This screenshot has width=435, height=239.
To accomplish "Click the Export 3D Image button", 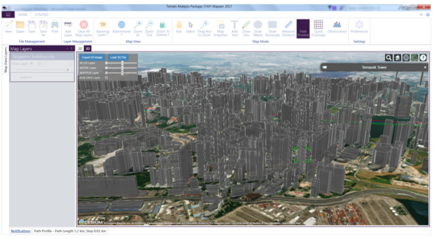I will pyautogui.click(x=92, y=57).
